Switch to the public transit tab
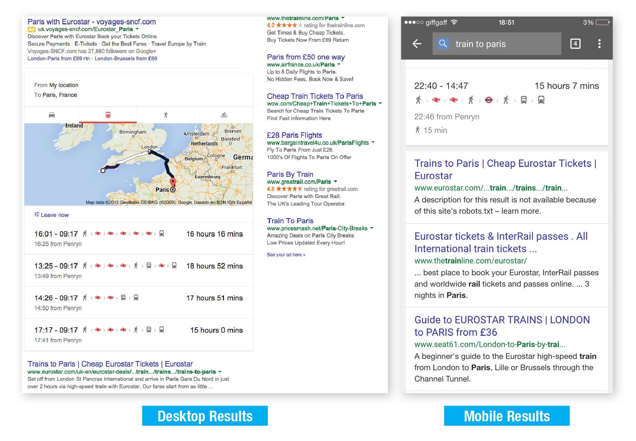This screenshot has height=441, width=636. [108, 115]
